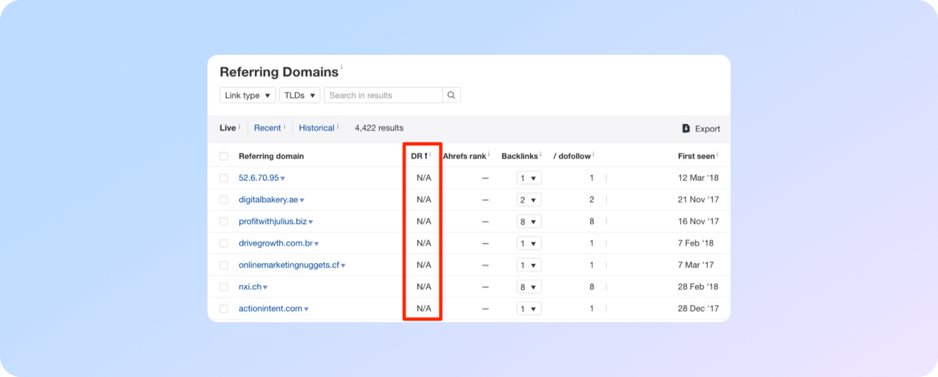The width and height of the screenshot is (938, 377).
Task: Expand backlinks dropdown for nxi.ch
Action: 529,287
